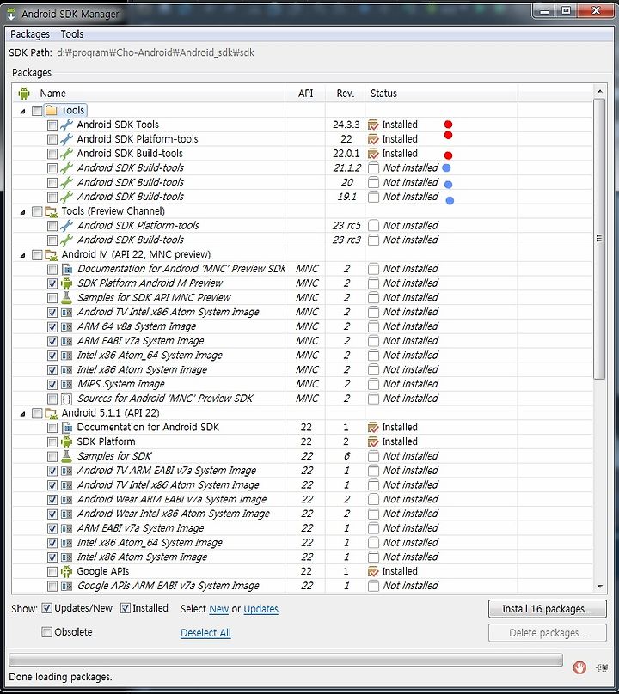Click the wrench icon beside Android SDK Tools
The height and width of the screenshot is (694, 619).
(66, 125)
